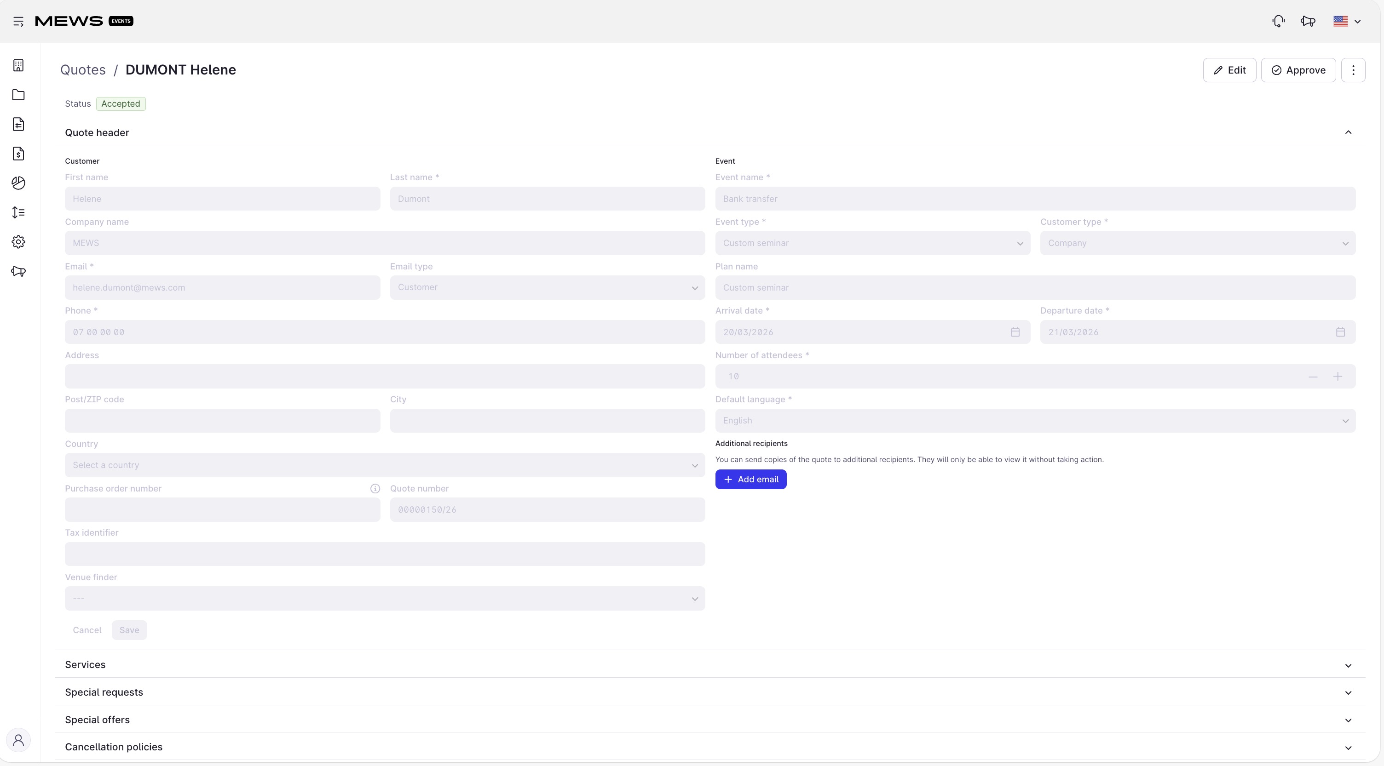Open the Customer type dropdown
The width and height of the screenshot is (1384, 766).
click(1198, 243)
